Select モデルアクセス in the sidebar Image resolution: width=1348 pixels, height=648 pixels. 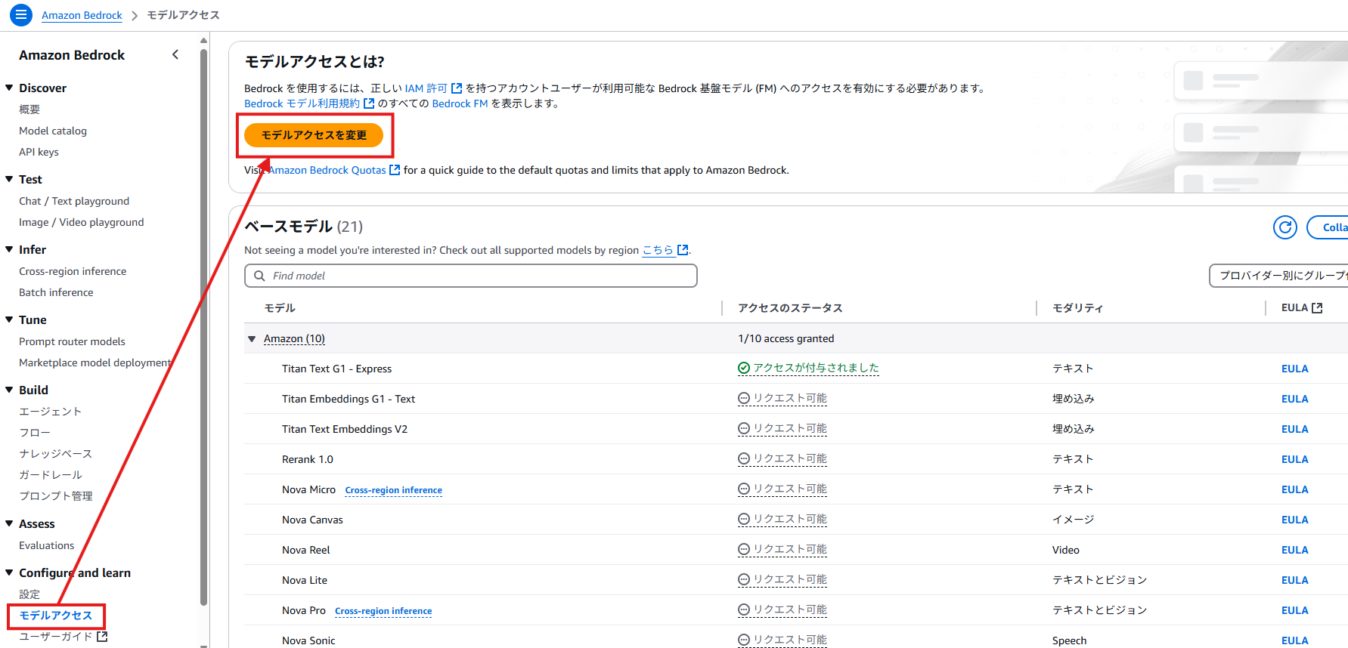pyautogui.click(x=56, y=616)
